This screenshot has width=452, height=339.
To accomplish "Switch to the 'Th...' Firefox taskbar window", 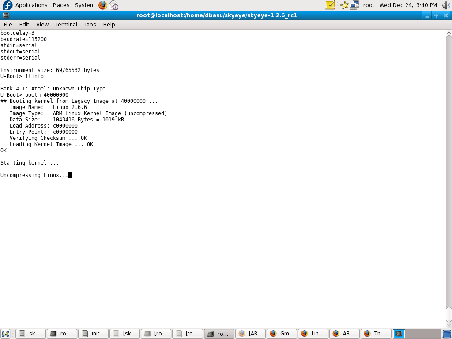I will click(x=376, y=334).
